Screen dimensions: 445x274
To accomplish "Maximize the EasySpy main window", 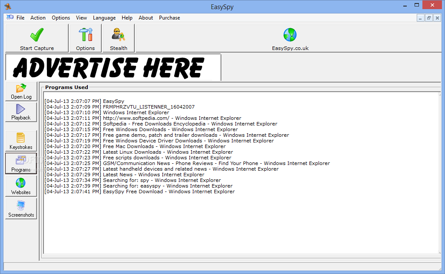I will point(417,5).
